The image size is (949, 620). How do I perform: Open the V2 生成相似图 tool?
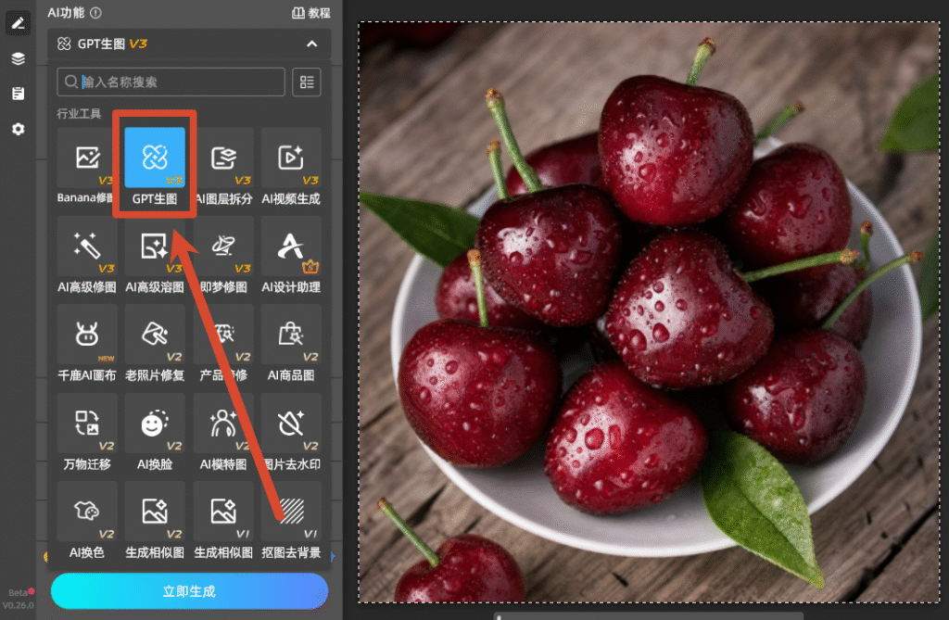tap(155, 522)
